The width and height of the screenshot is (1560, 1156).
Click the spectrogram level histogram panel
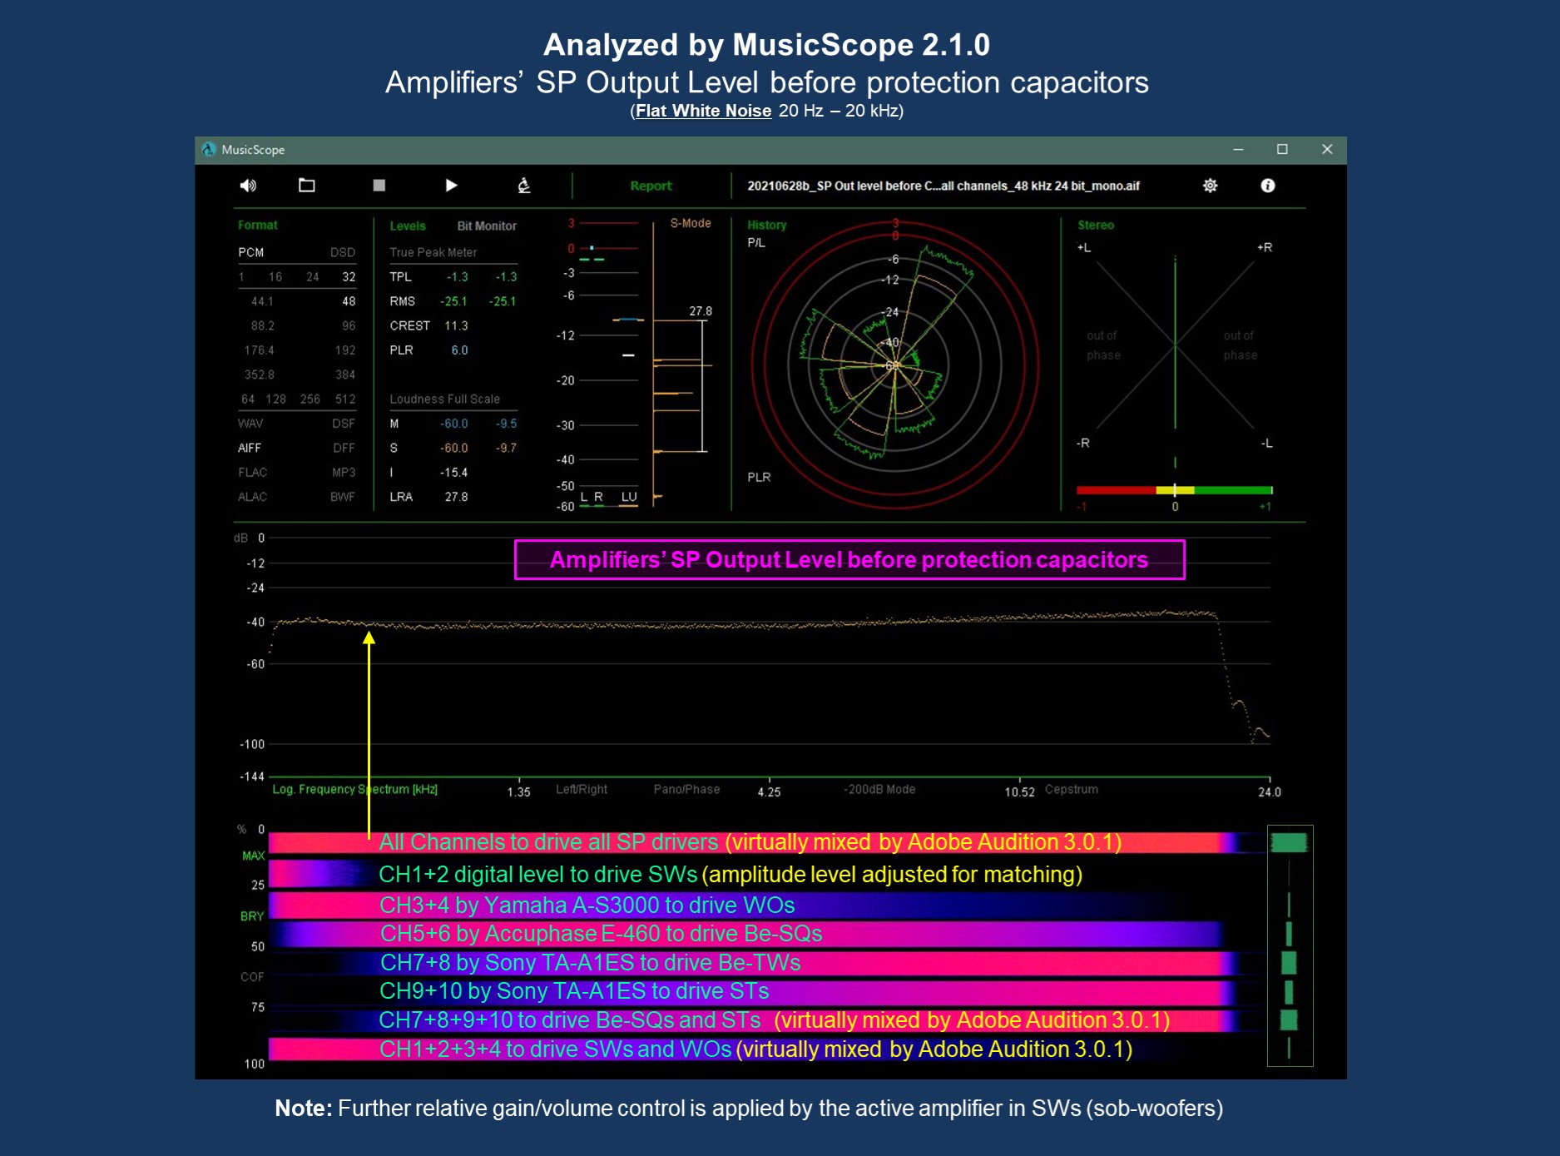tap(1290, 945)
